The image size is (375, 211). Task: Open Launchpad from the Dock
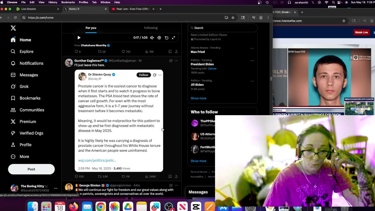[x=46, y=207]
